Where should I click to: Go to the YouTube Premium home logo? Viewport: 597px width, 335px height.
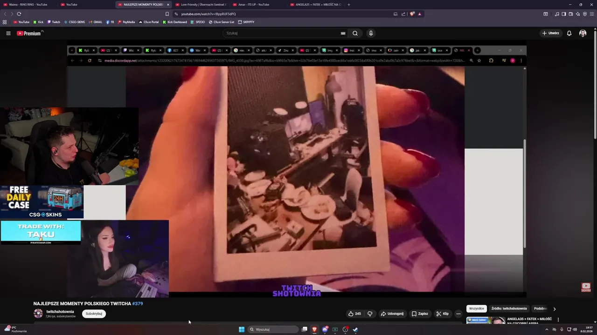29,33
